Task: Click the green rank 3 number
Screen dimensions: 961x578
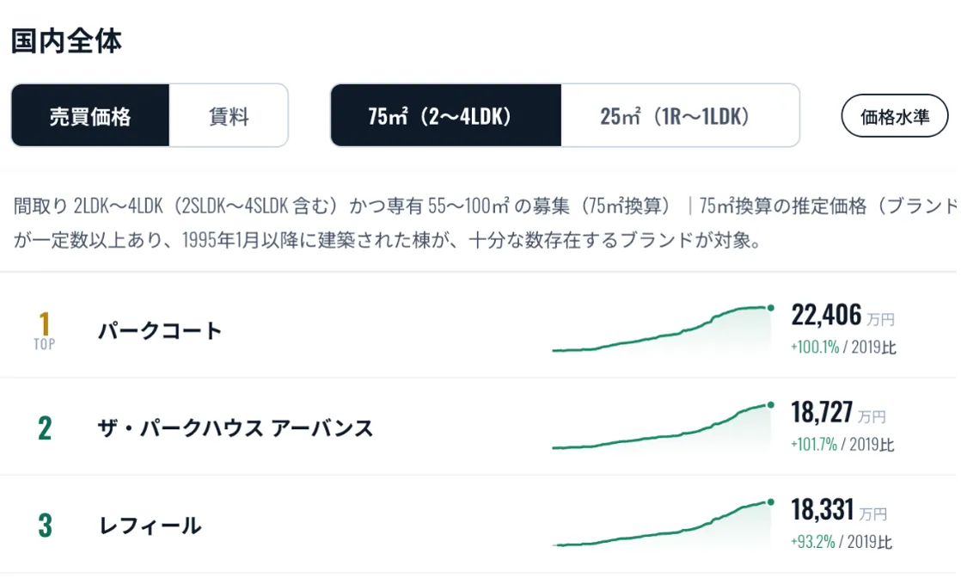Action: (x=45, y=526)
